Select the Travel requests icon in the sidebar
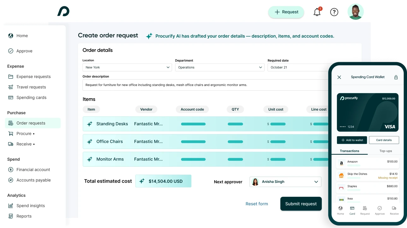This screenshot has width=407, height=228. coord(10,87)
